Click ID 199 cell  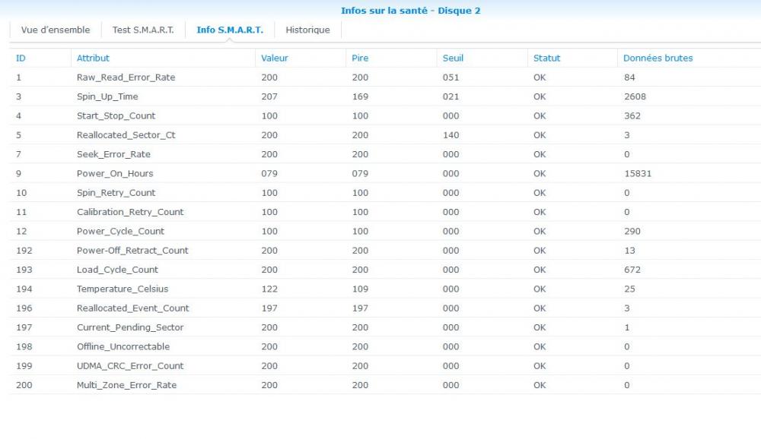pos(24,366)
